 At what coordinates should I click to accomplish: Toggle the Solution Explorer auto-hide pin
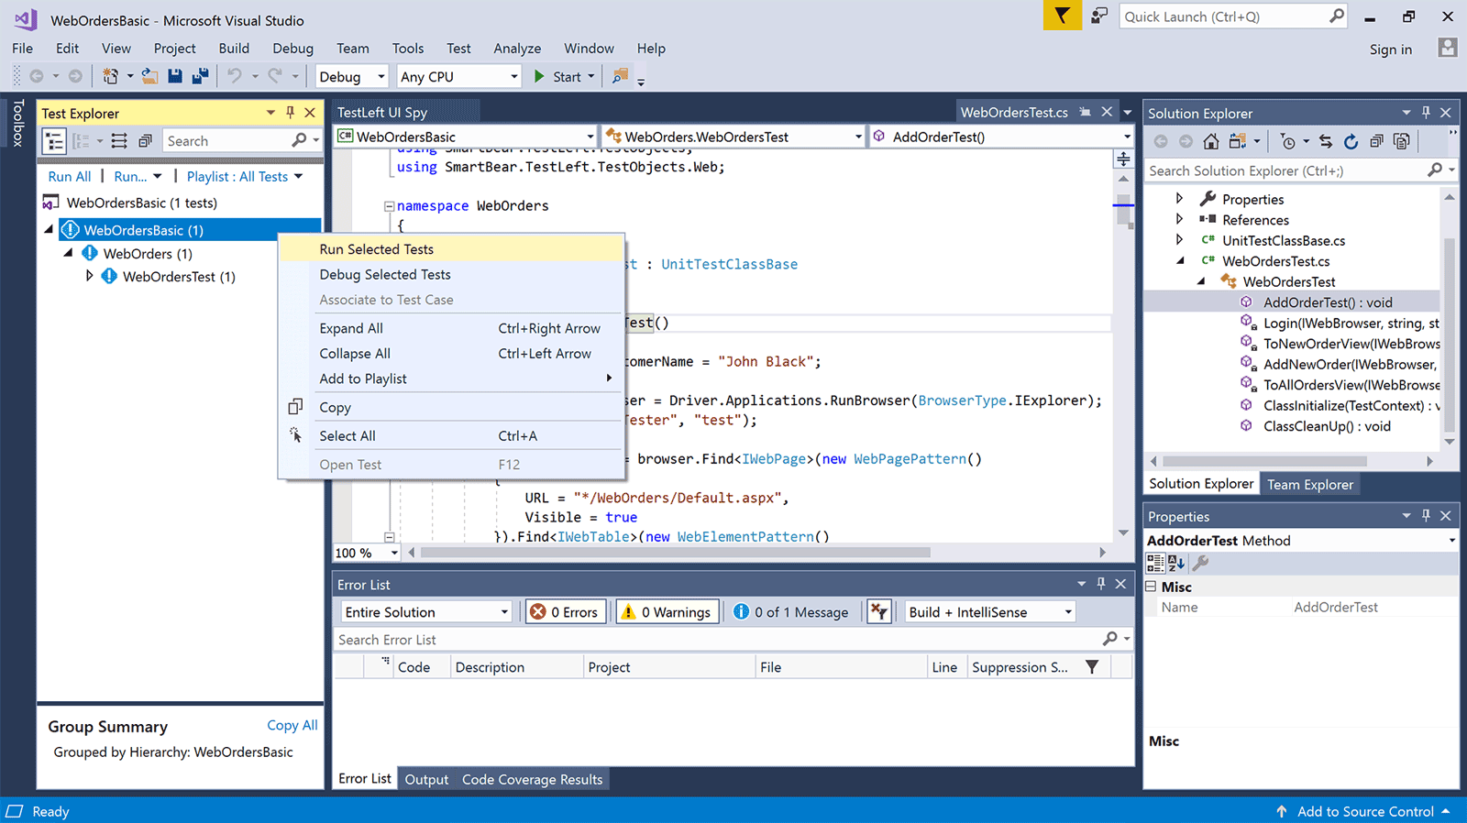tap(1426, 113)
